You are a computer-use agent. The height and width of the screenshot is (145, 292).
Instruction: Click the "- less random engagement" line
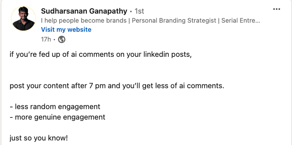click(x=55, y=107)
